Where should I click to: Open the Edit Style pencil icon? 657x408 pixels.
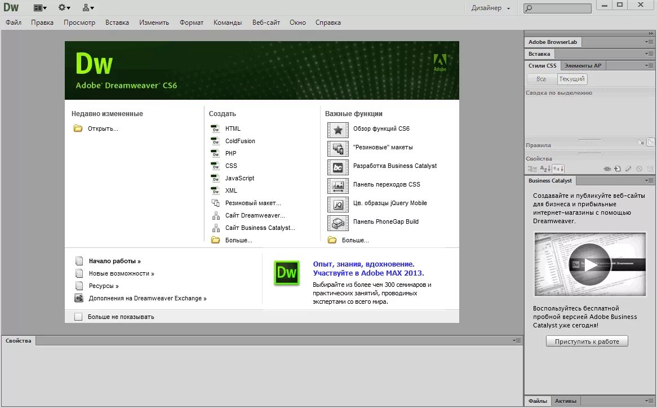[628, 168]
